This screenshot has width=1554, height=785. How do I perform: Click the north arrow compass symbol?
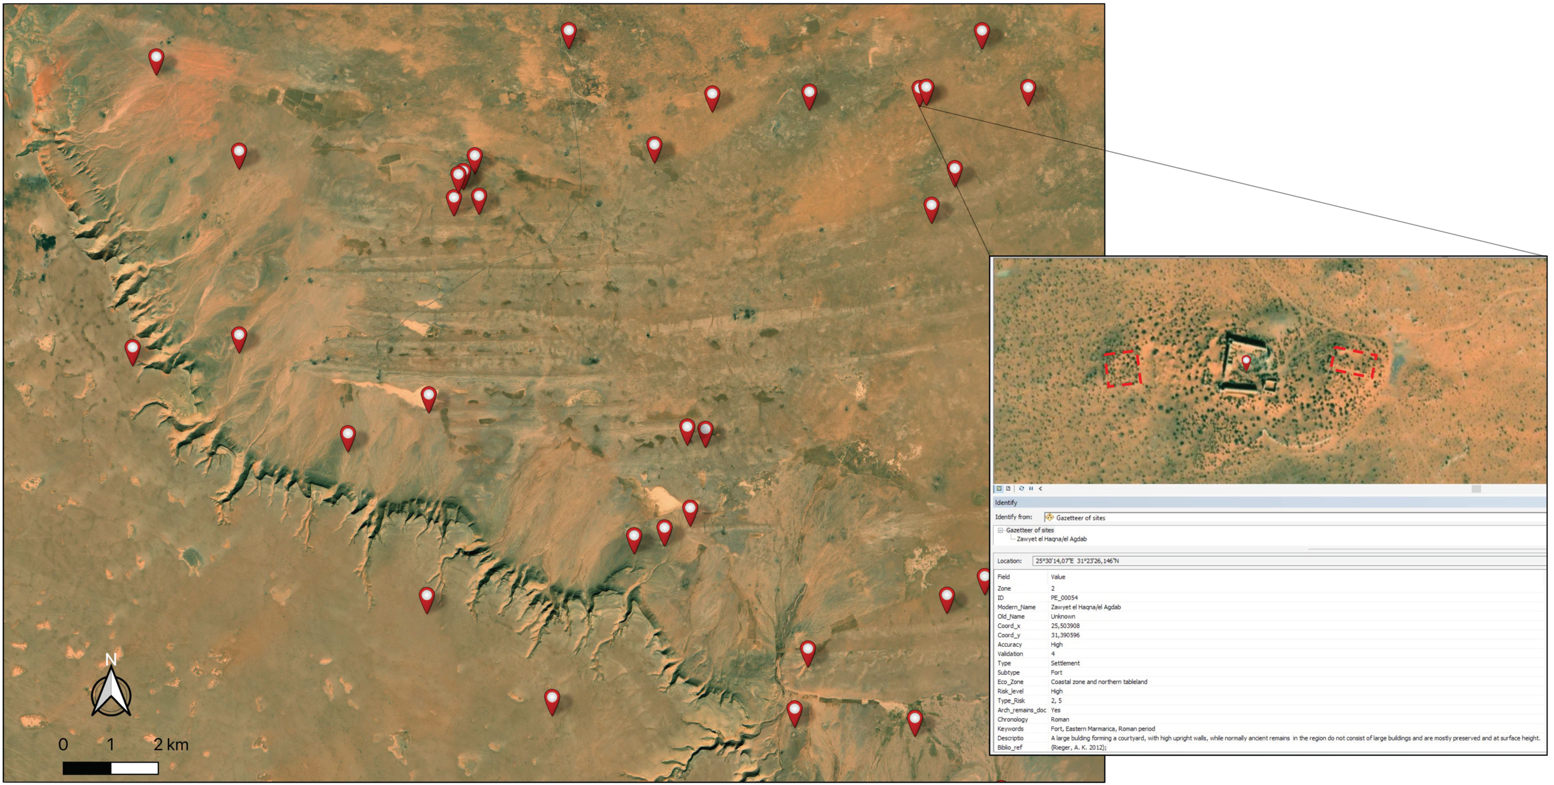pos(111,690)
